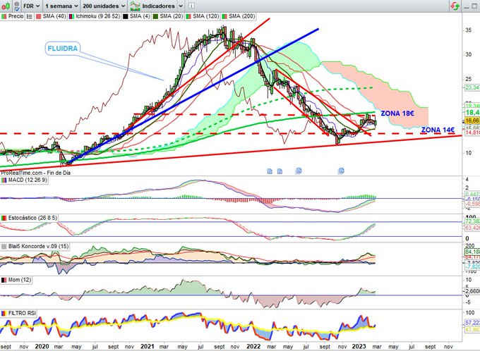Click the MACD indicator color icon
Image resolution: width=480 pixels, height=351 pixels.
coord(4,180)
